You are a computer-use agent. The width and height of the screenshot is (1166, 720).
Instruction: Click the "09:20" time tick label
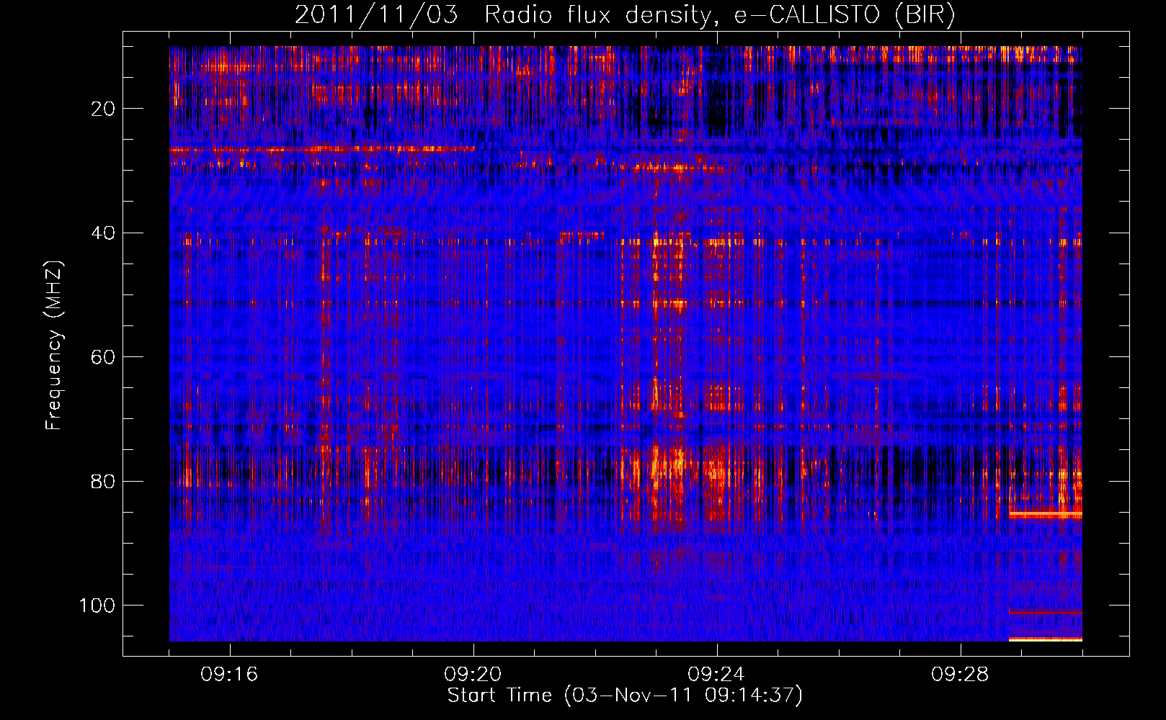[473, 675]
